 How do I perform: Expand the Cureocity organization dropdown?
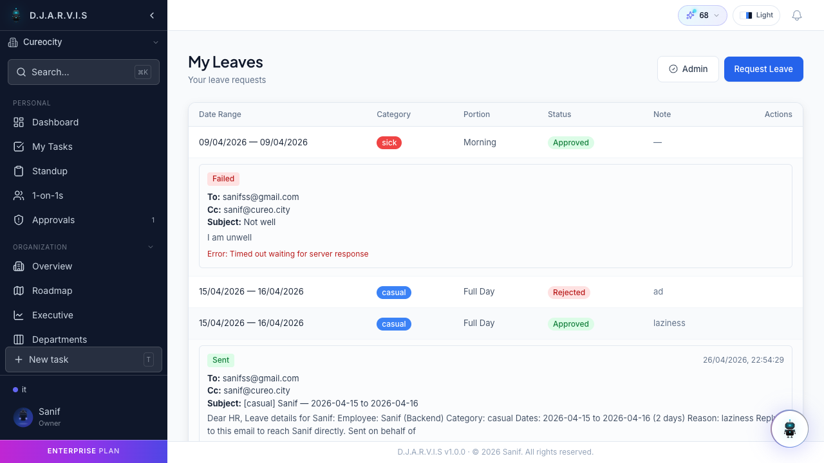[x=155, y=42]
